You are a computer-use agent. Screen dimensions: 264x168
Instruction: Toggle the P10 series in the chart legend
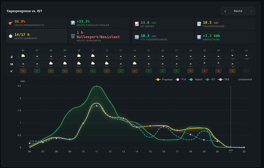(181, 79)
